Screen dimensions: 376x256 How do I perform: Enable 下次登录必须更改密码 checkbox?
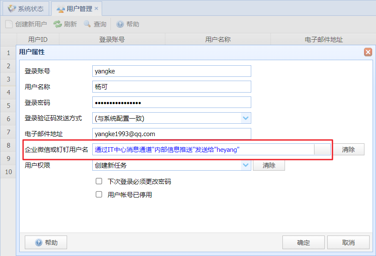99,181
